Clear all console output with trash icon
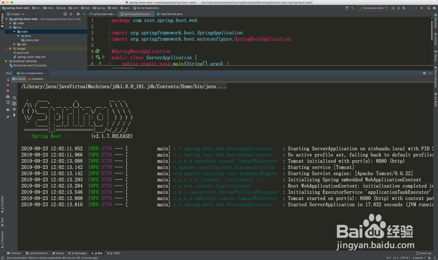The image size is (438, 260). point(14,115)
